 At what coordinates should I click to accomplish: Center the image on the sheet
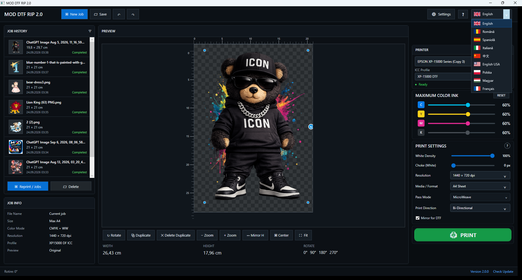point(281,235)
